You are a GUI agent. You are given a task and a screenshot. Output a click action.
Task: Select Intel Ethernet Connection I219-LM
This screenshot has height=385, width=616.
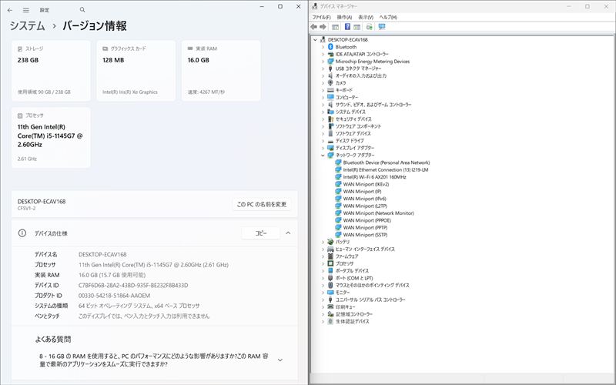380,170
